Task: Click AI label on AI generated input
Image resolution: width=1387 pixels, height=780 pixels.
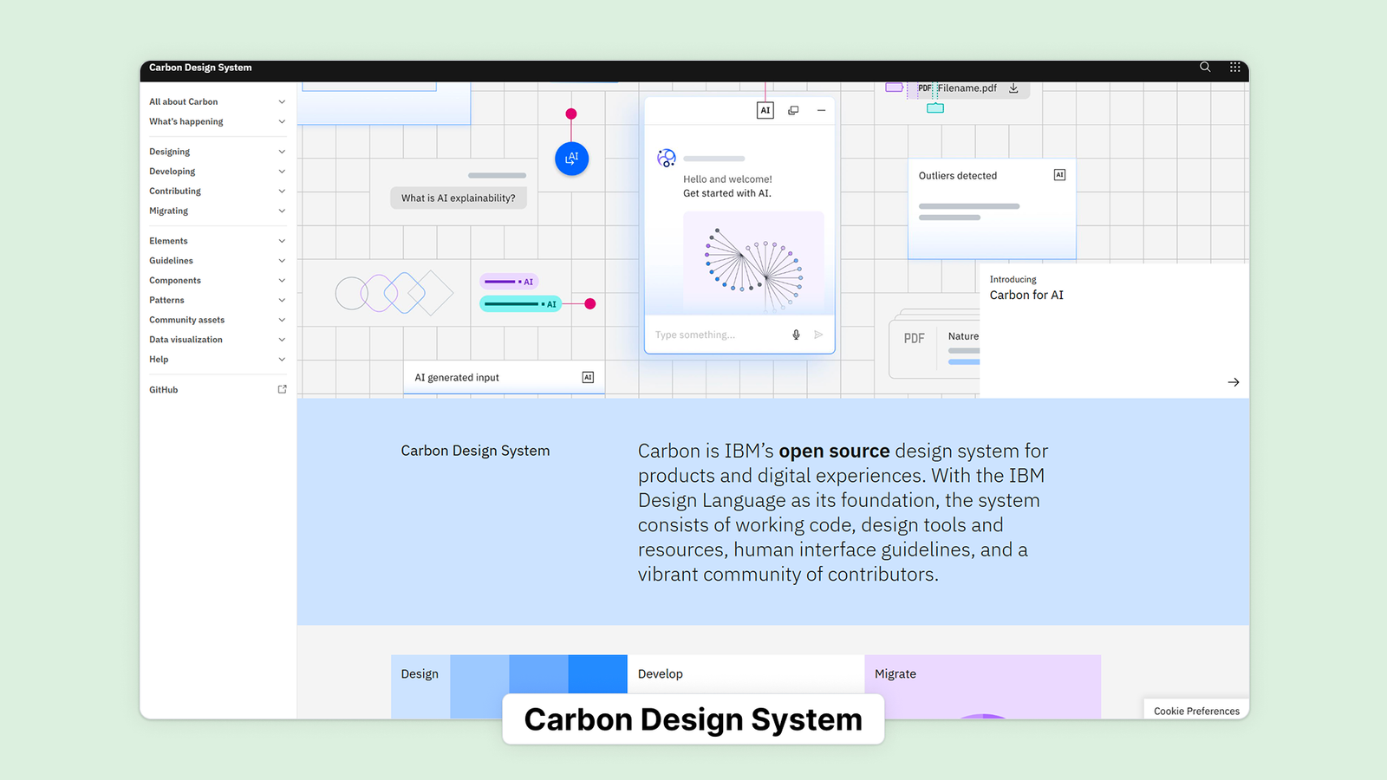Action: pyautogui.click(x=588, y=377)
